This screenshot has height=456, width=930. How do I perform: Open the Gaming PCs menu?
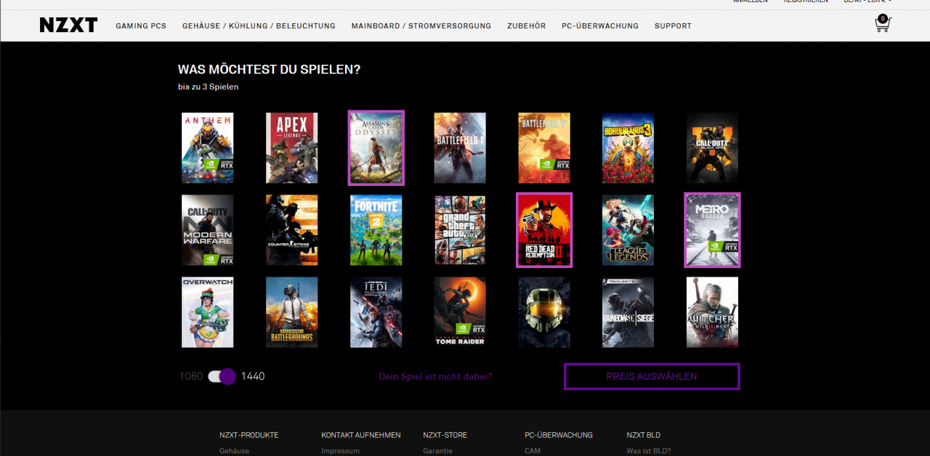[x=141, y=26]
